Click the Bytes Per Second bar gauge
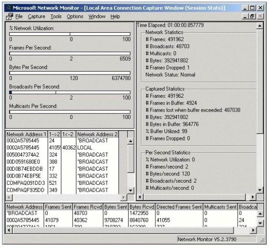 [x=70, y=73]
